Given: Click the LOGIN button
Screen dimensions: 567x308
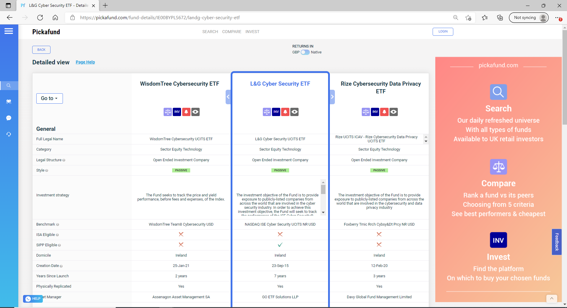Looking at the screenshot, I should pyautogui.click(x=443, y=32).
